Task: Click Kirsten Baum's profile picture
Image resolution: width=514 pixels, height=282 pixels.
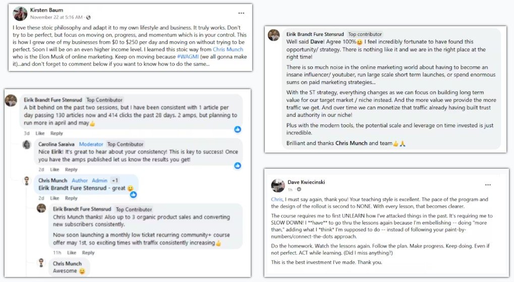Action: click(20, 14)
